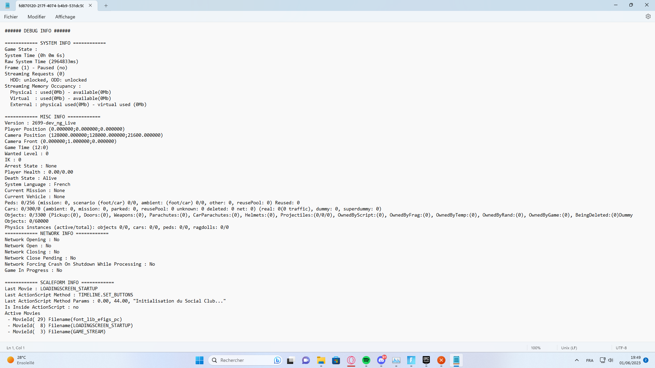Open the Microsoft Store
The height and width of the screenshot is (368, 655).
336,360
